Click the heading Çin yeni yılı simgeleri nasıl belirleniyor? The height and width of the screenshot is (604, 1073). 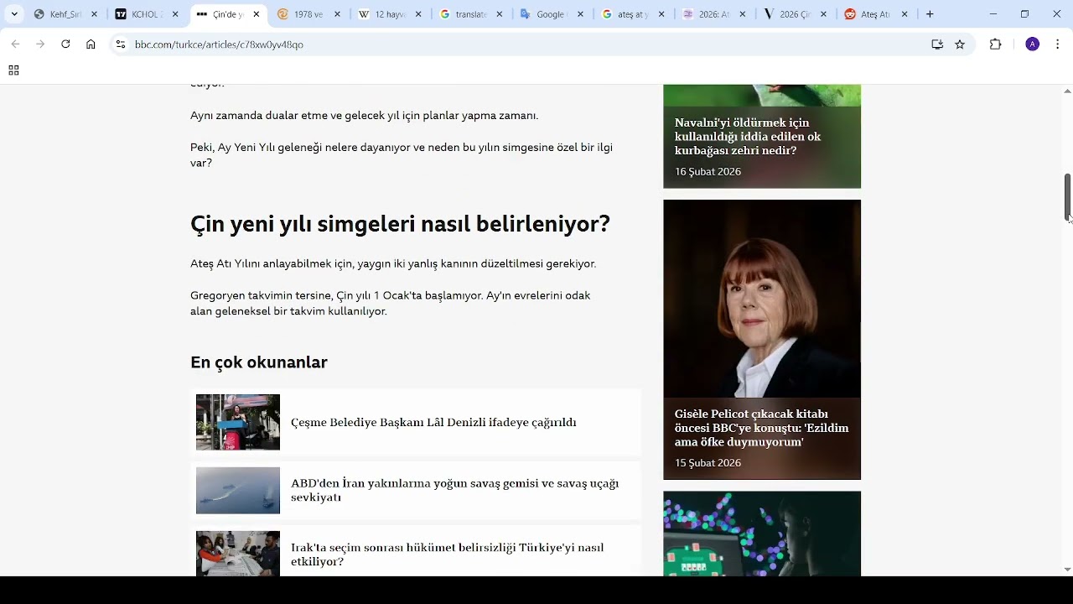[x=400, y=224]
